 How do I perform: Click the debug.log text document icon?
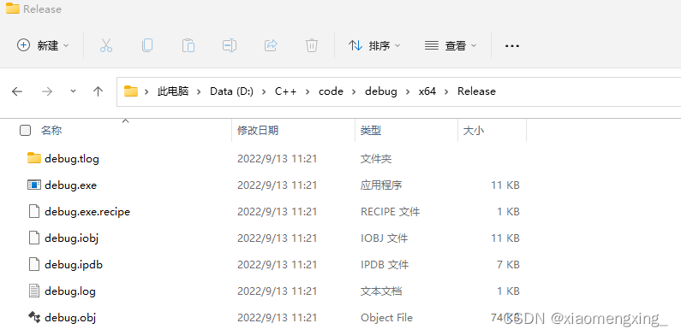tap(34, 291)
